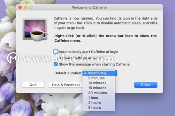Click the bold Right-click instruction text

pos(105,38)
